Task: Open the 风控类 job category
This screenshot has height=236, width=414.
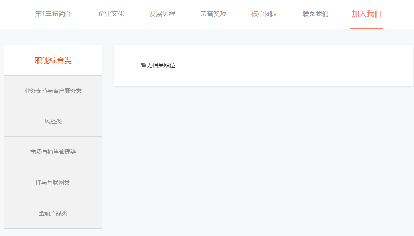Action: (x=53, y=121)
